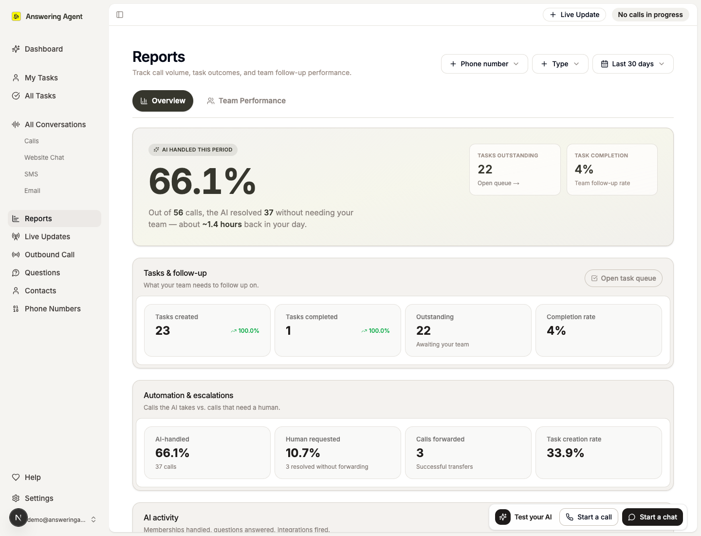Expand the Last 30 days date range
Viewport: 701px width, 536px height.
point(633,64)
